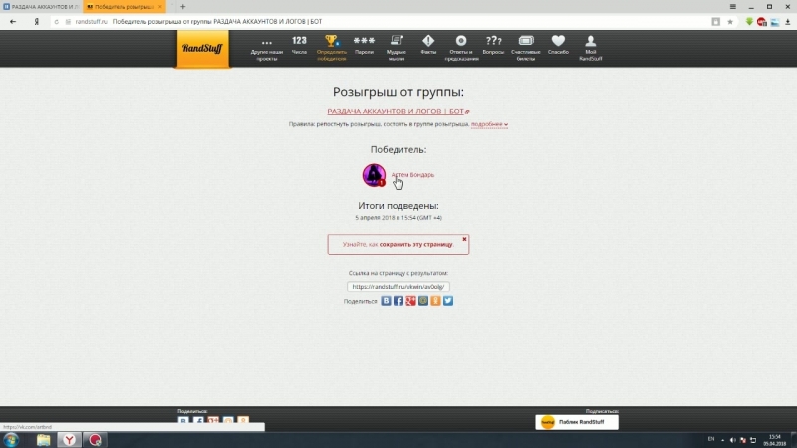
Task: Open 'Ответы и предсказания' ball icon
Action: (x=461, y=48)
